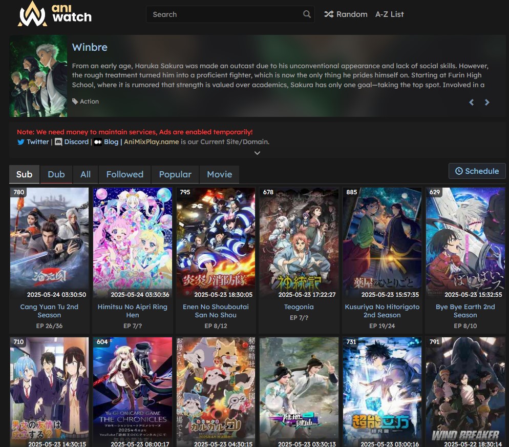Click the 885 rank badge

pos(352,192)
